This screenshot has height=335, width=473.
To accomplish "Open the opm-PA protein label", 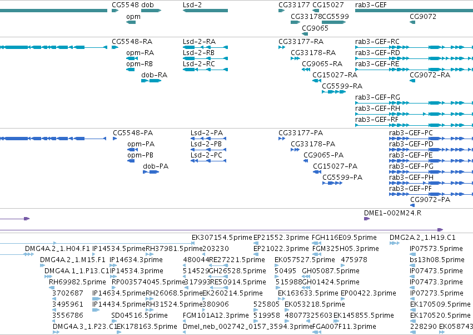I will point(141,144).
